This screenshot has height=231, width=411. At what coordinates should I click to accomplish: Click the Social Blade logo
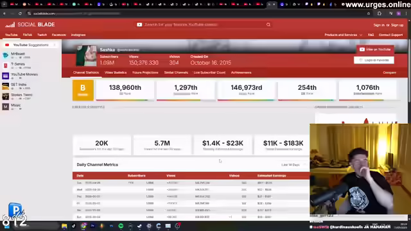[30, 24]
